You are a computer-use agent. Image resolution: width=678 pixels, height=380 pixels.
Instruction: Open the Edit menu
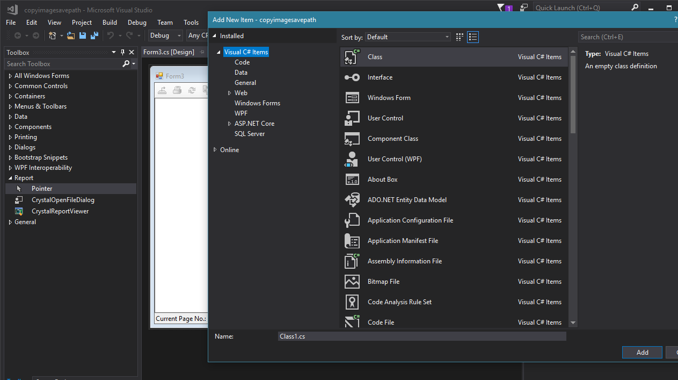click(x=32, y=23)
